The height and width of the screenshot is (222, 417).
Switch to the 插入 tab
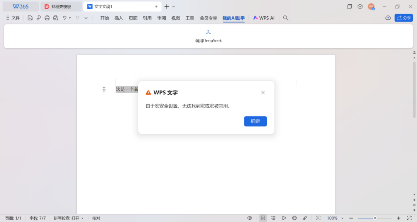119,18
